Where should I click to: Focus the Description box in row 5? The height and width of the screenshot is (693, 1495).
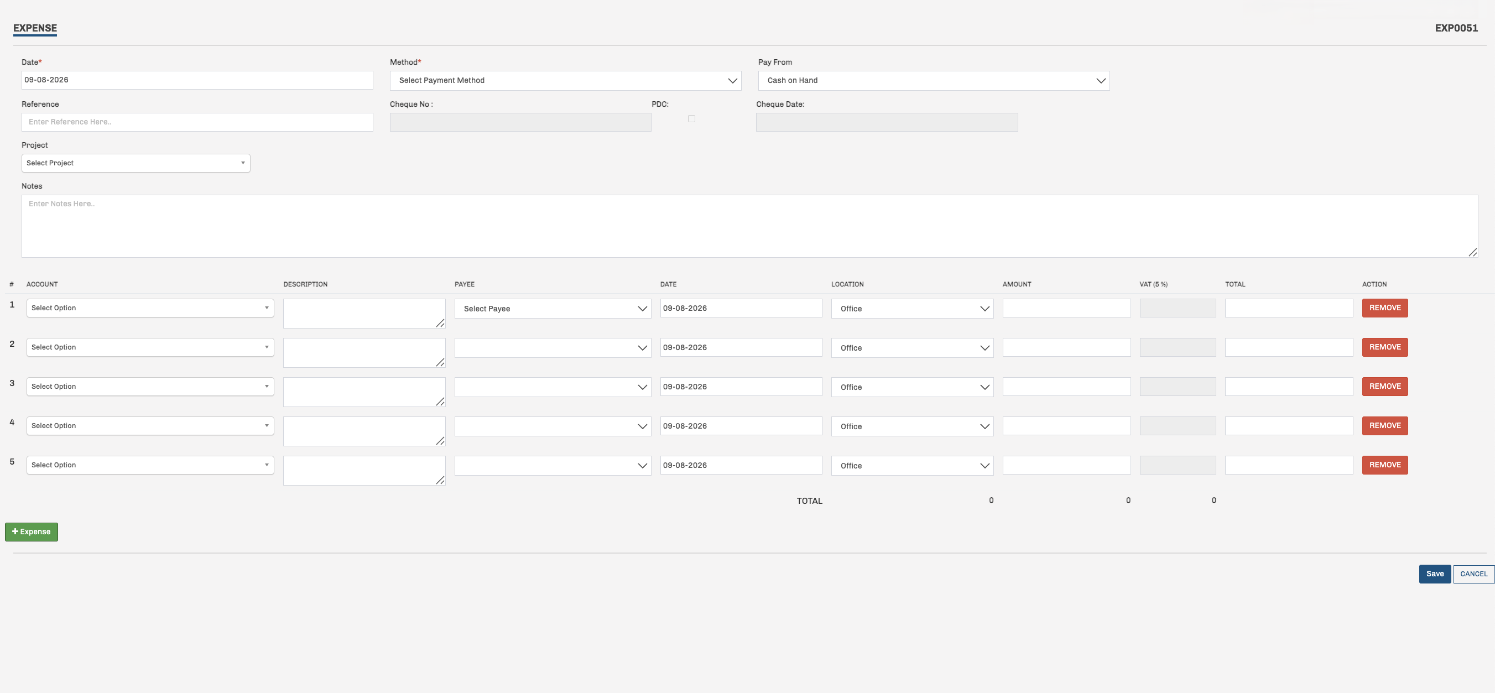click(x=364, y=471)
